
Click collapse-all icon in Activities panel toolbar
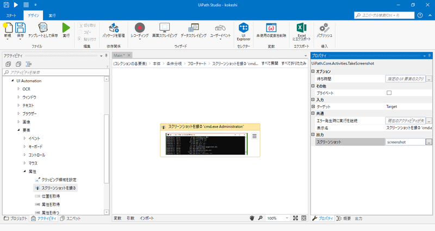coord(18,64)
